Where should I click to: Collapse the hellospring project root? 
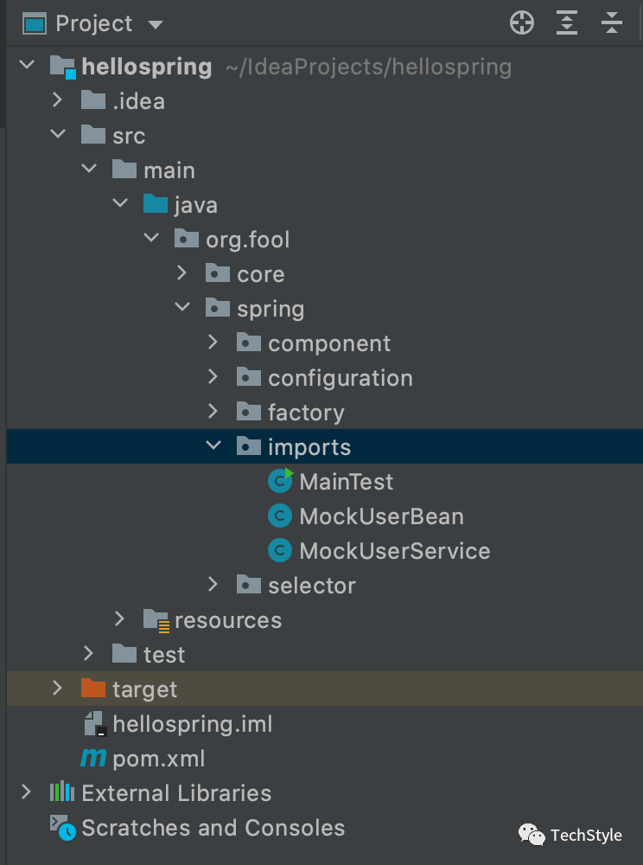click(x=27, y=66)
